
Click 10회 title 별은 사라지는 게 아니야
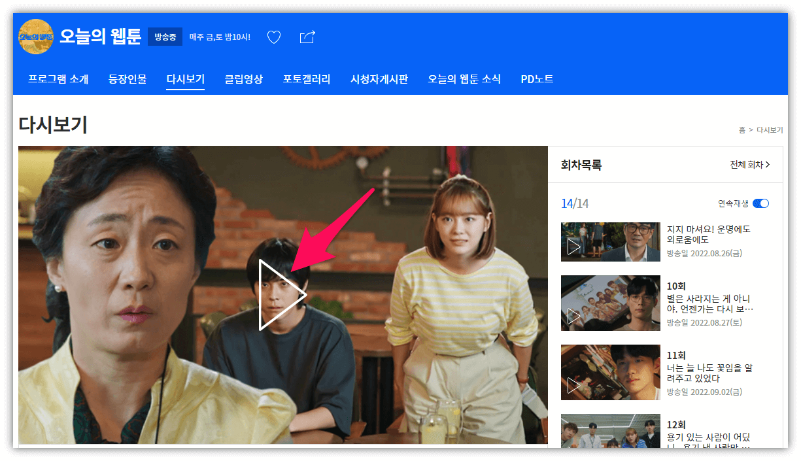pyautogui.click(x=710, y=303)
